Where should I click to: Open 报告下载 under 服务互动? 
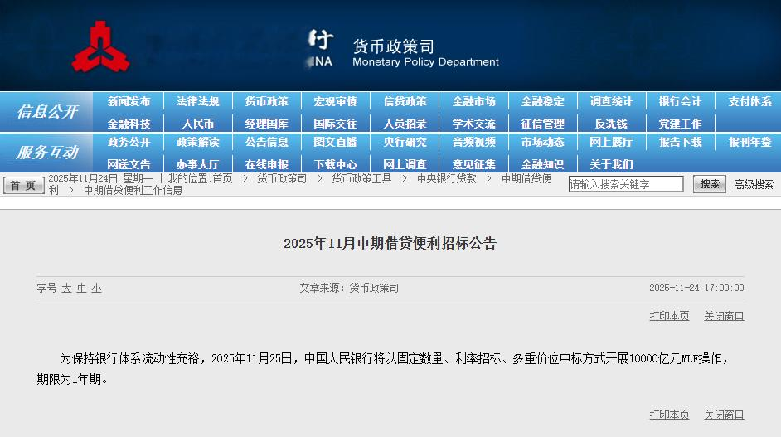680,142
